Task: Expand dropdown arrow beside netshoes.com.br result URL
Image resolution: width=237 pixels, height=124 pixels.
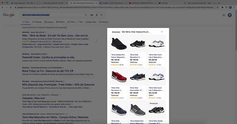Action: (x=67, y=114)
